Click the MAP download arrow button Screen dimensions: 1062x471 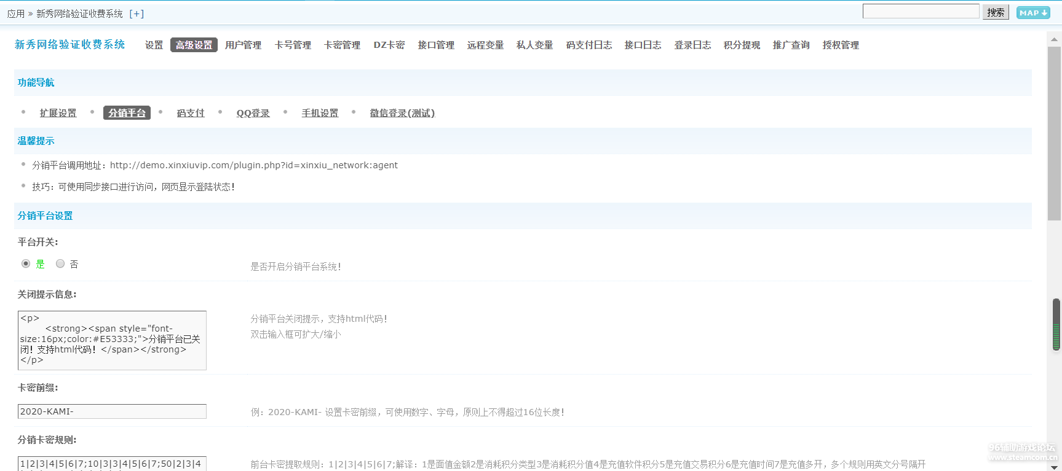coord(1033,13)
